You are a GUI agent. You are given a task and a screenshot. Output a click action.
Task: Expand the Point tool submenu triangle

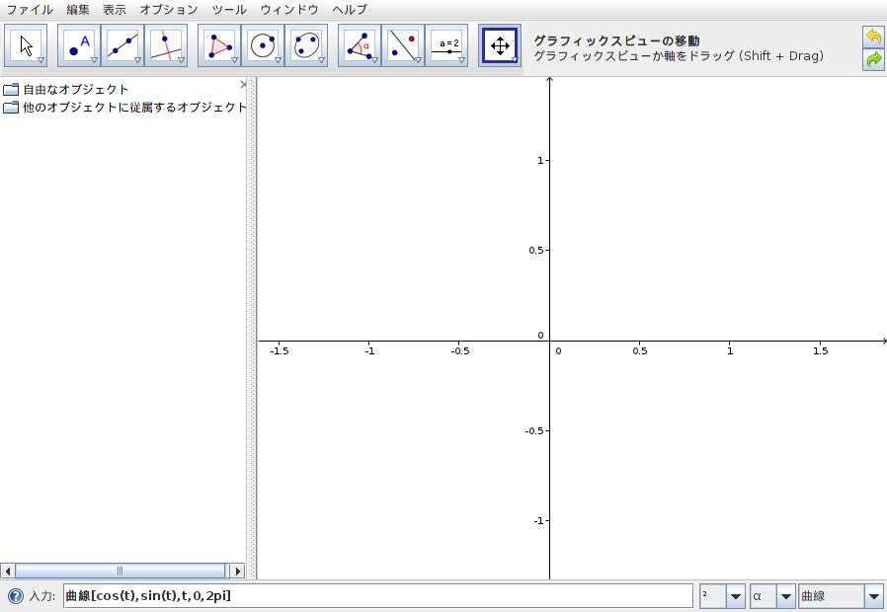pyautogui.click(x=94, y=60)
